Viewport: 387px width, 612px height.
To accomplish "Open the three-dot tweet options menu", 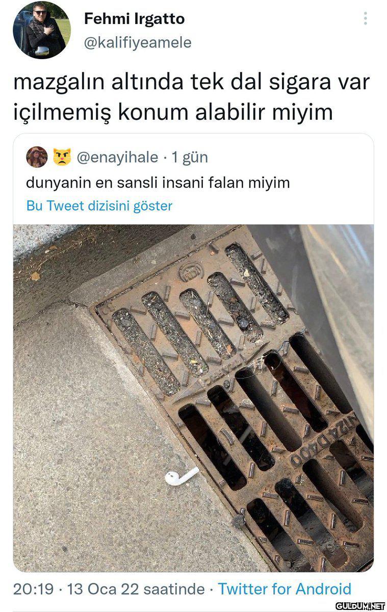I will (x=365, y=19).
